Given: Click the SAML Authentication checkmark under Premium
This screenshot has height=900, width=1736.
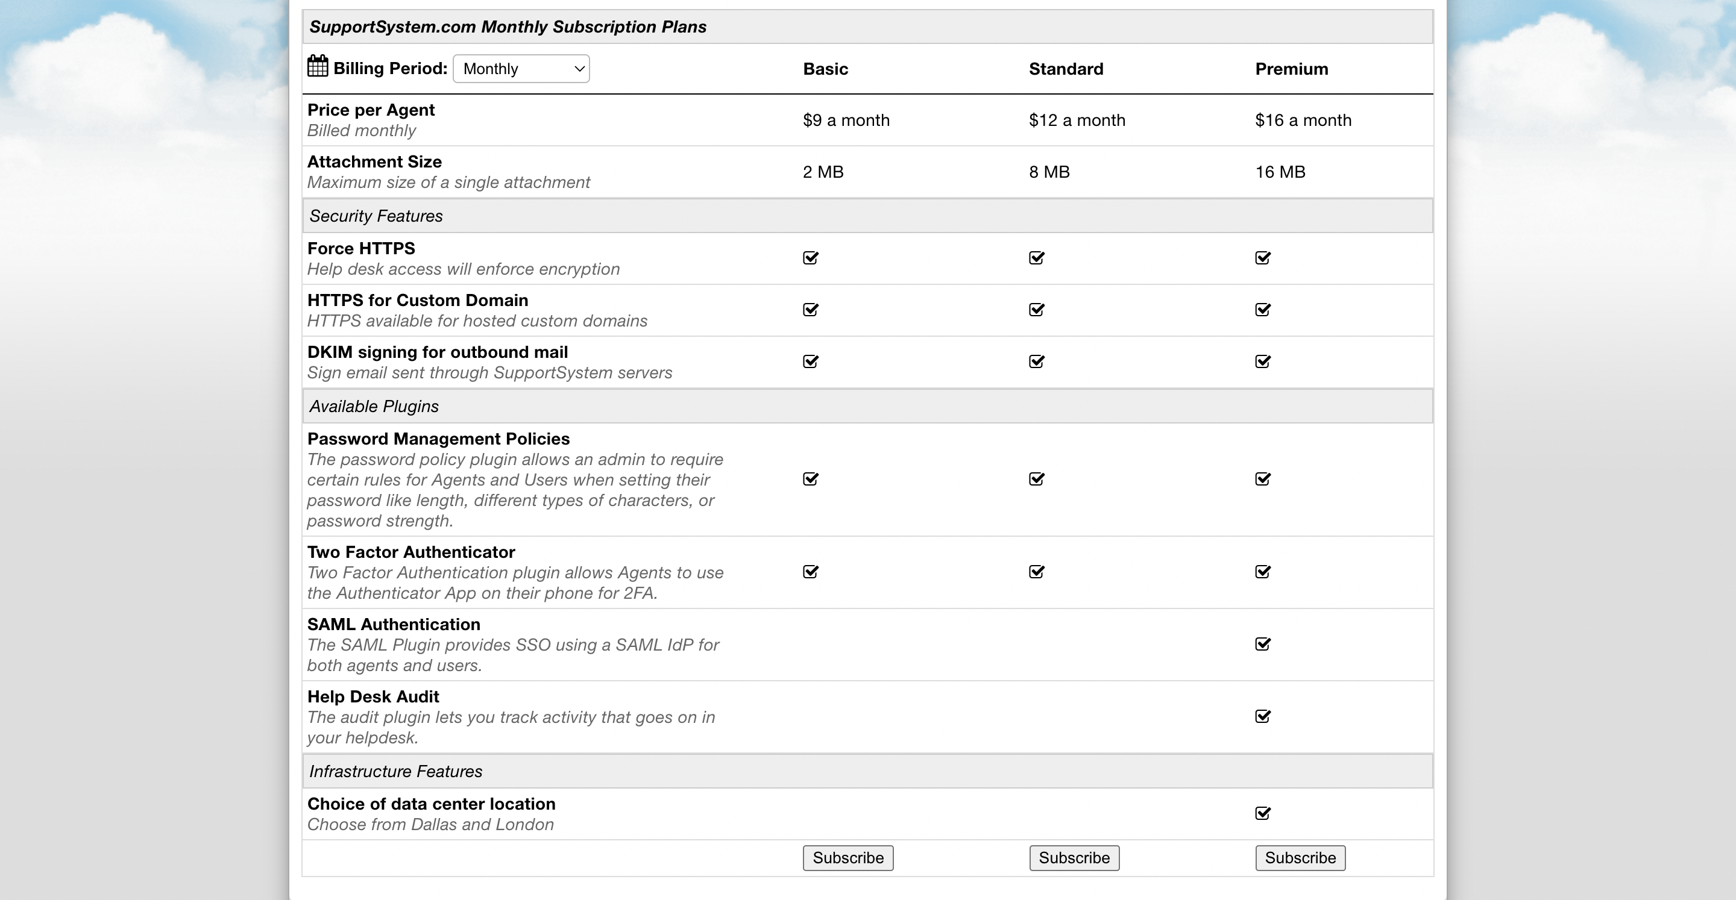Looking at the screenshot, I should coord(1263,644).
